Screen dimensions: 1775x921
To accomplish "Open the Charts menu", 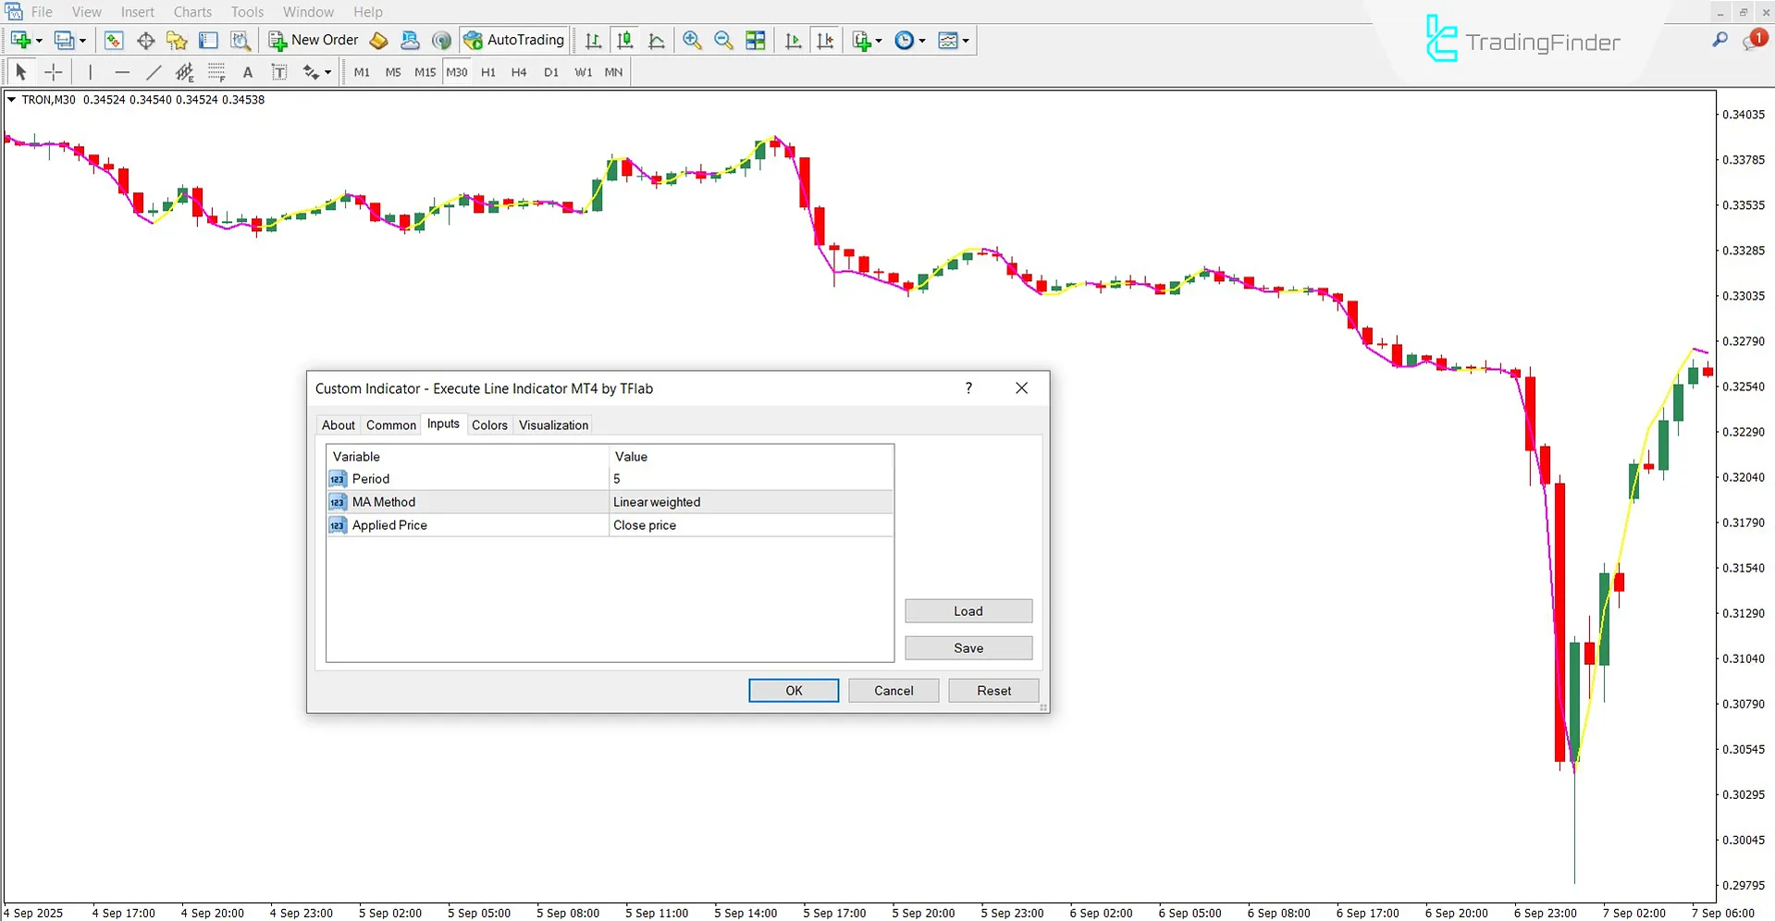I will [191, 11].
